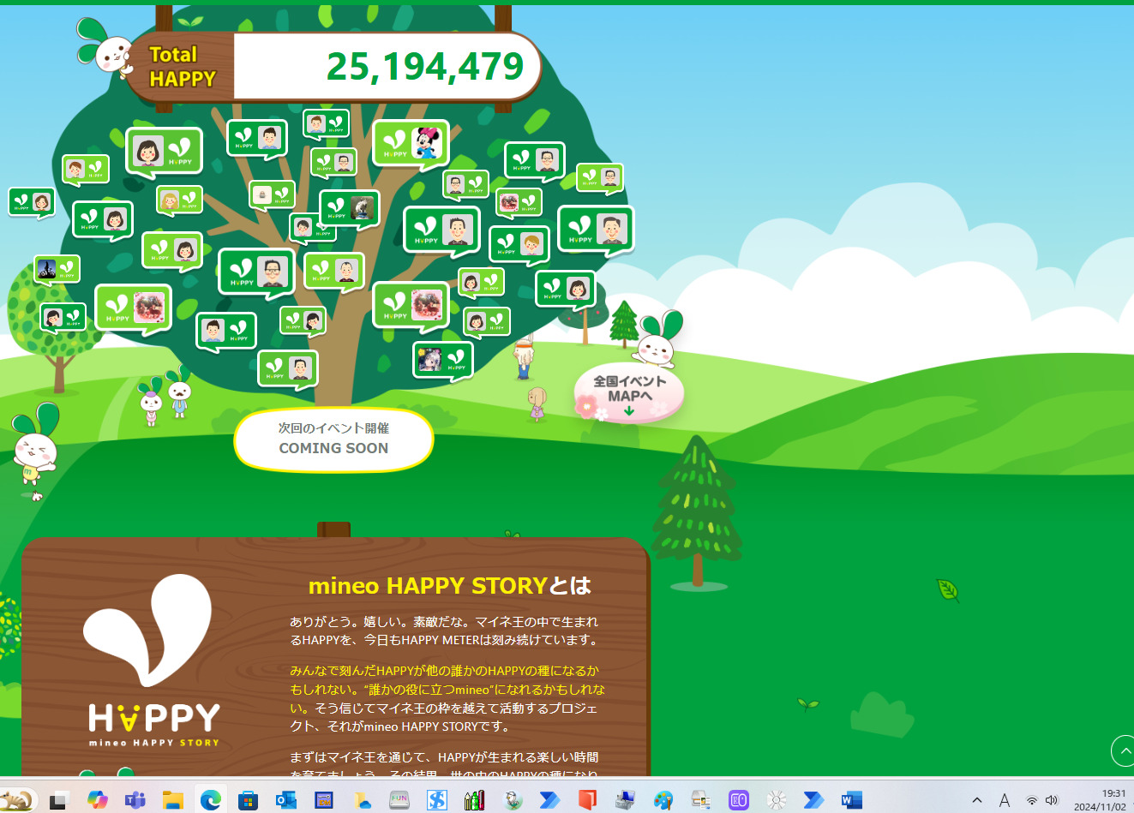The width and height of the screenshot is (1134, 813).
Task: Toggle the IME input mode indicator A
Action: (1004, 800)
